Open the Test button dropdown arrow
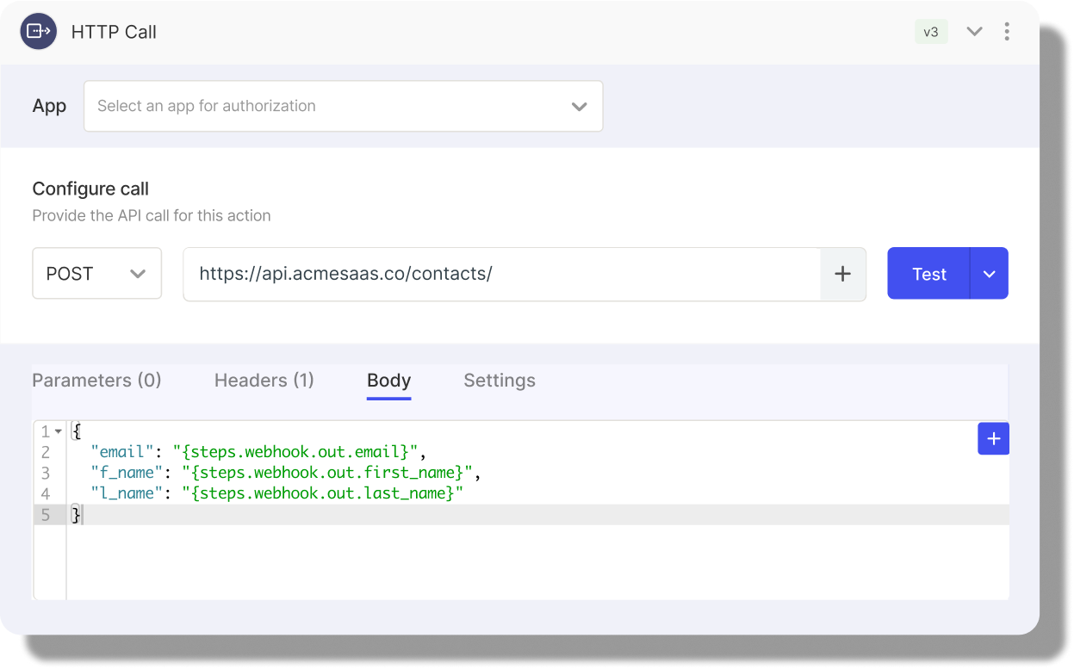This screenshot has height=669, width=1074. [x=989, y=274]
